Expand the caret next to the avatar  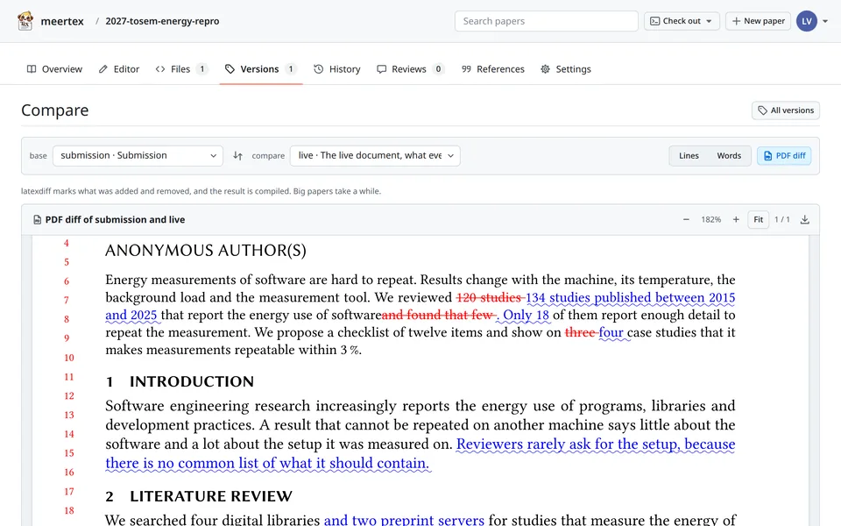825,21
